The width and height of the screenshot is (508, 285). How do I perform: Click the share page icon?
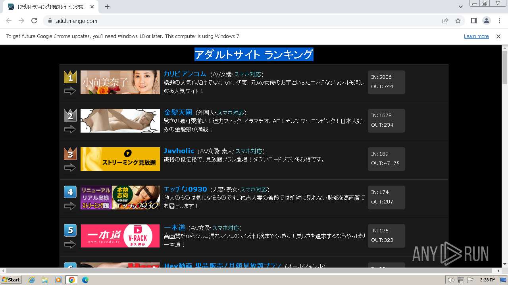(x=445, y=21)
